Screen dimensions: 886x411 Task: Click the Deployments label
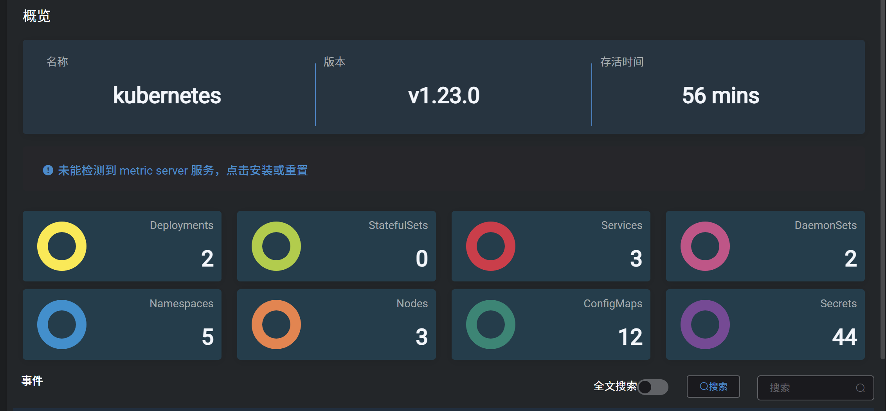182,225
